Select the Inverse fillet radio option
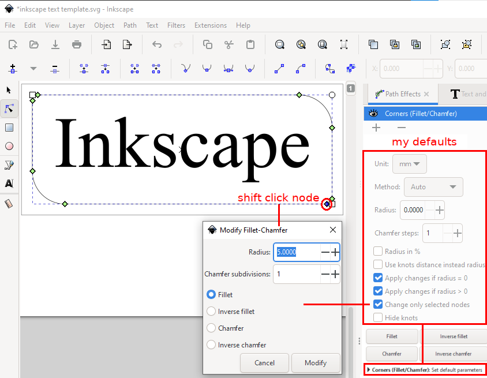Viewport: 487px width, 378px height. (211, 311)
